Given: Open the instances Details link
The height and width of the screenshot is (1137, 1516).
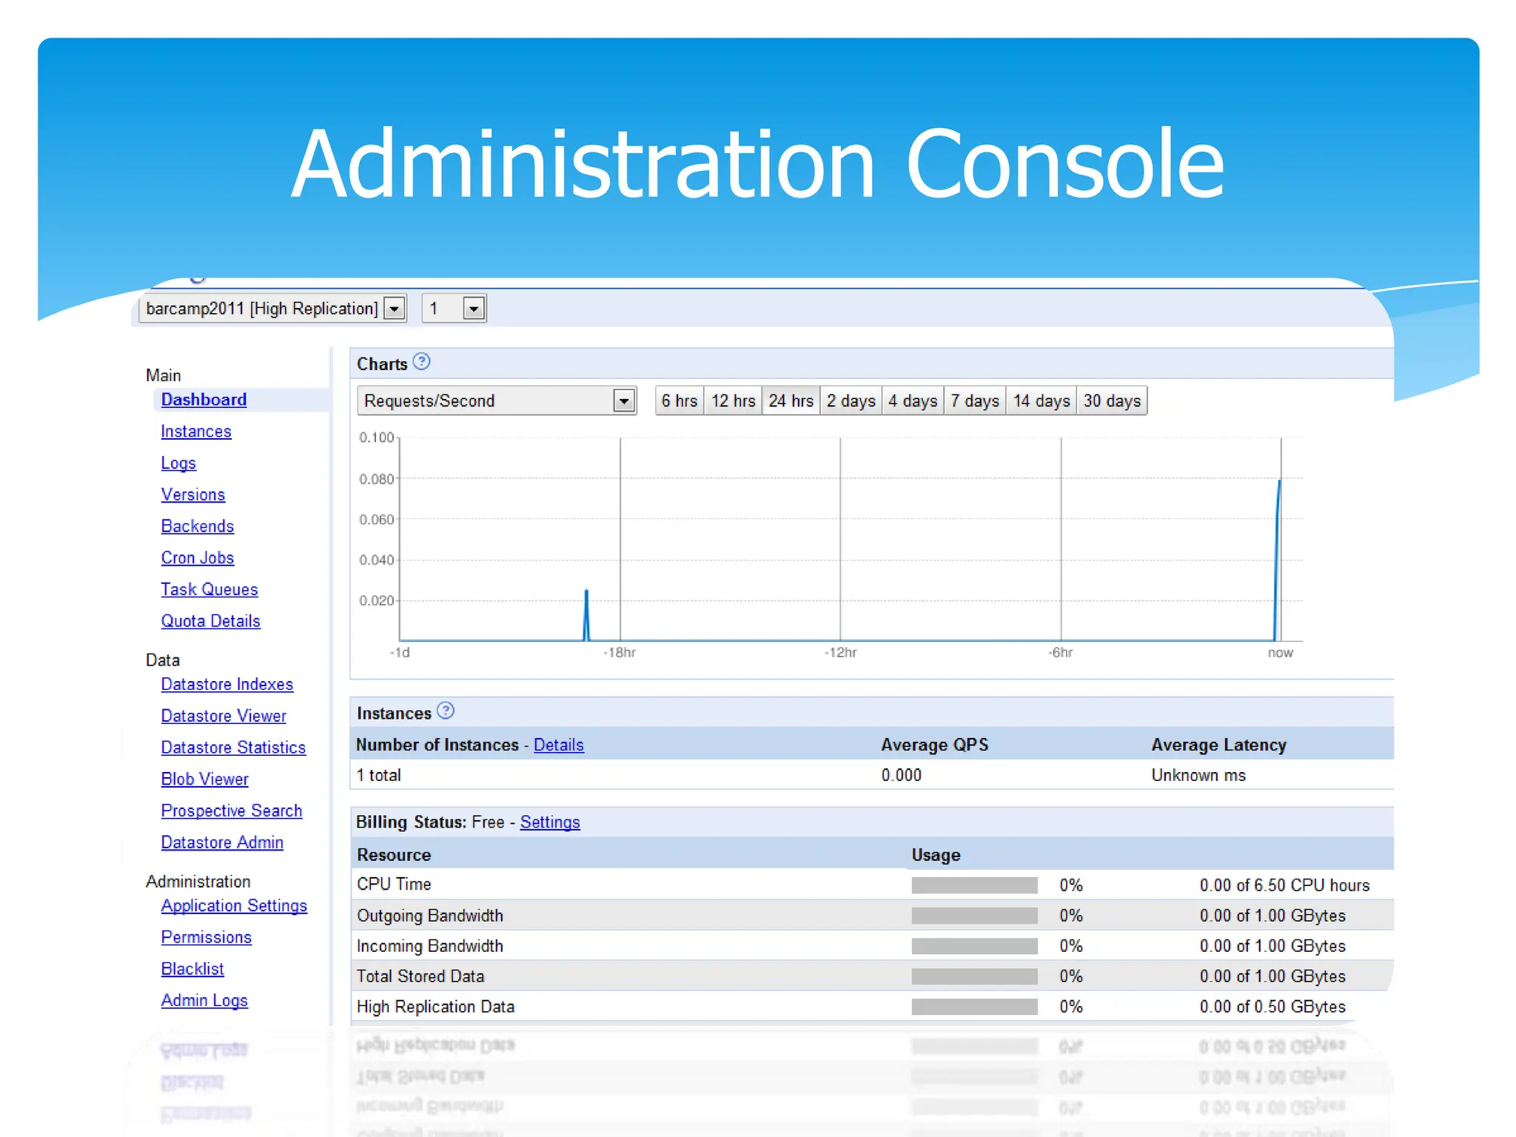Looking at the screenshot, I should pyautogui.click(x=559, y=745).
